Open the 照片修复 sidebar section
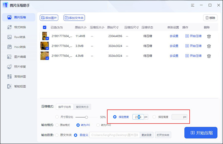The width and height of the screenshot is (223, 144). pos(19,67)
